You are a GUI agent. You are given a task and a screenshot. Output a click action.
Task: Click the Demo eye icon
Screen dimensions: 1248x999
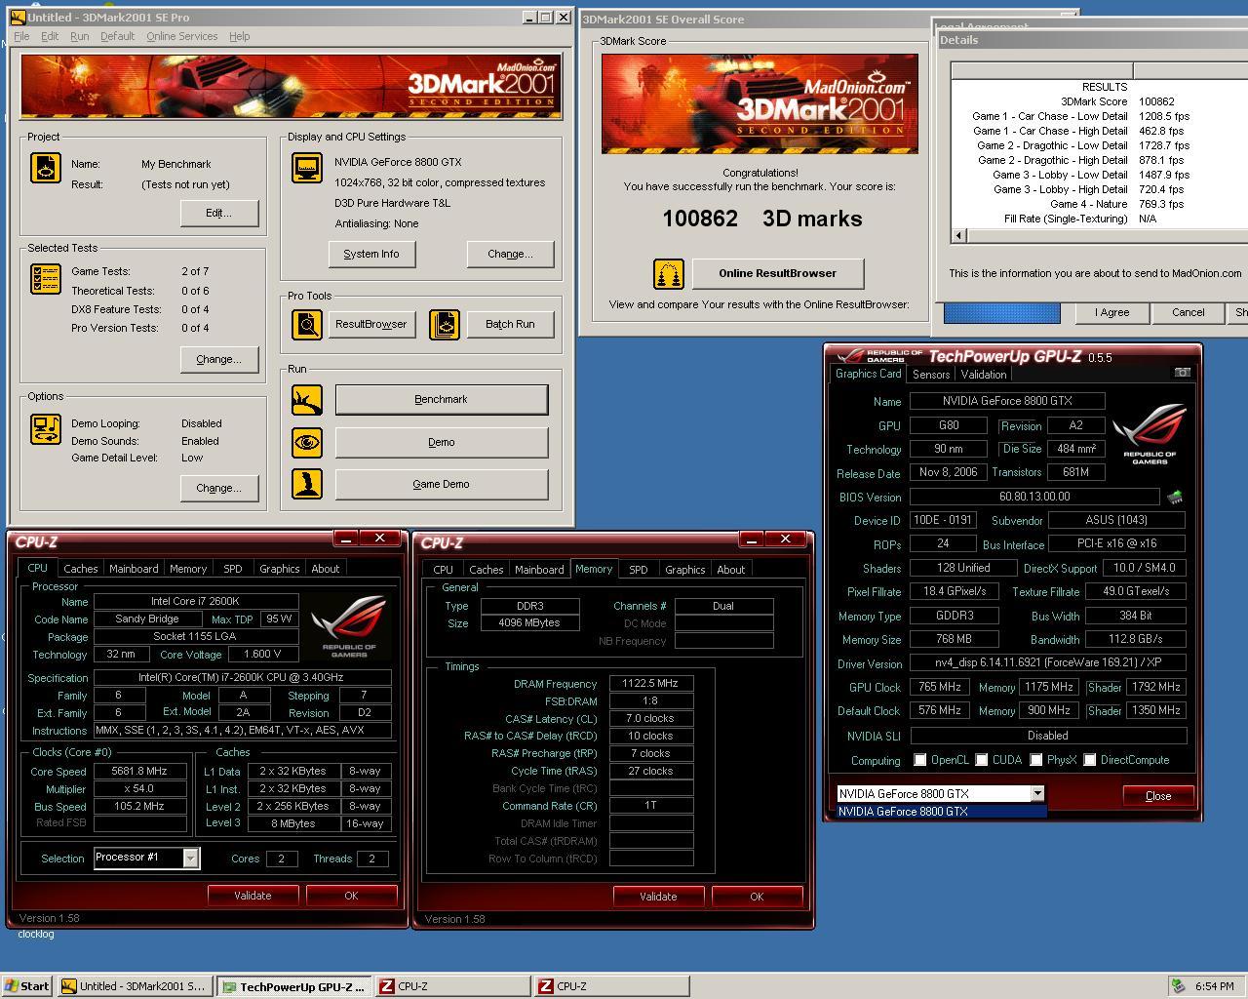(x=307, y=442)
